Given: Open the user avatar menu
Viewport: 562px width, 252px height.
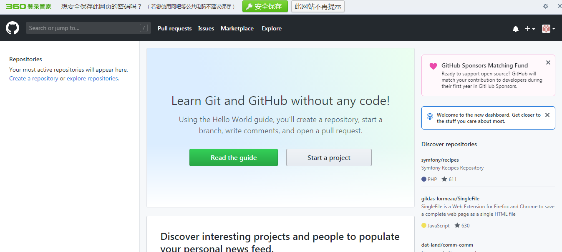Looking at the screenshot, I should click(548, 29).
